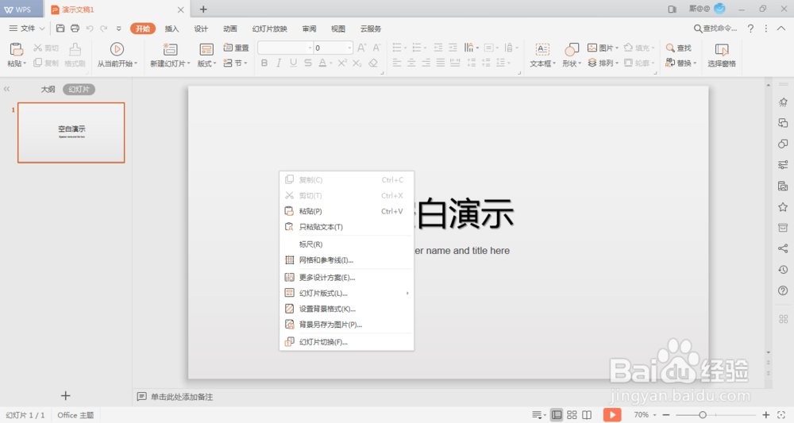This screenshot has width=794, height=423.
Task: Click the Text Box icon
Action: pos(542,49)
